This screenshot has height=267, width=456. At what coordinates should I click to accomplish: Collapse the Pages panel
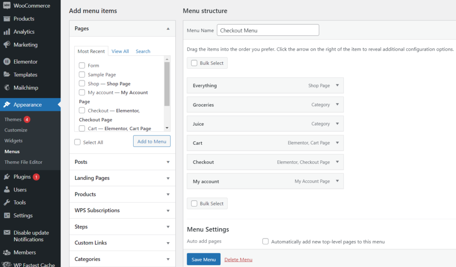click(168, 28)
